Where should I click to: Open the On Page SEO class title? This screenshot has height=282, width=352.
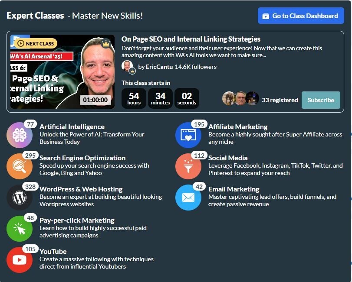191,39
